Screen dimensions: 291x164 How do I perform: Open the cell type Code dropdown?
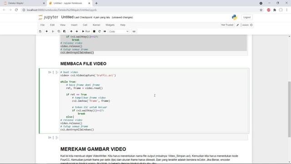119,31
